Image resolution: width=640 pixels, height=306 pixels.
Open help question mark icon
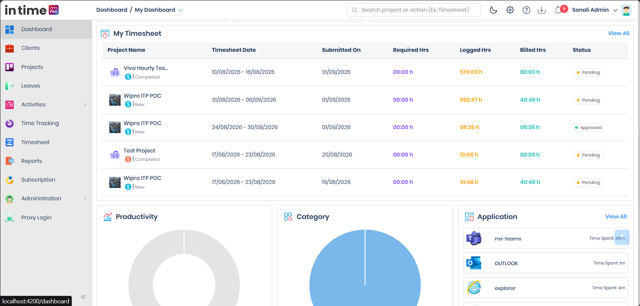click(526, 10)
